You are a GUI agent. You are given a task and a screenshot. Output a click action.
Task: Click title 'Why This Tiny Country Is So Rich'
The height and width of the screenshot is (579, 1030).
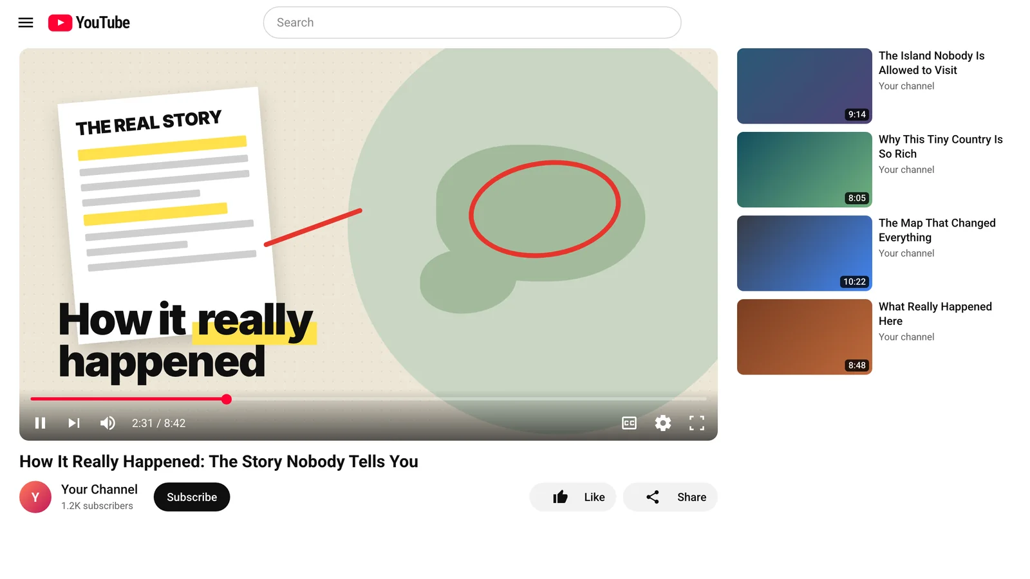point(941,147)
